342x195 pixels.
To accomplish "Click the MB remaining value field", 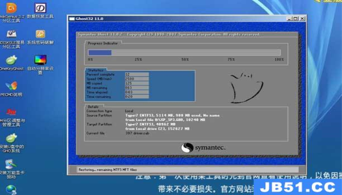I will tap(137, 88).
